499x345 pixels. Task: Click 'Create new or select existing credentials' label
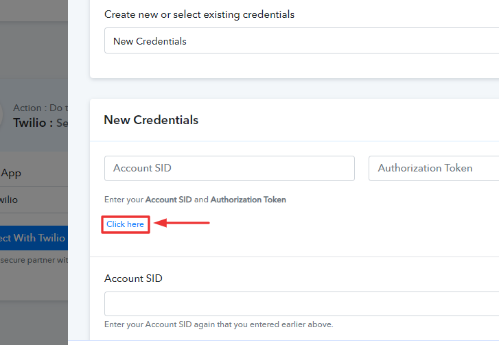pyautogui.click(x=199, y=14)
